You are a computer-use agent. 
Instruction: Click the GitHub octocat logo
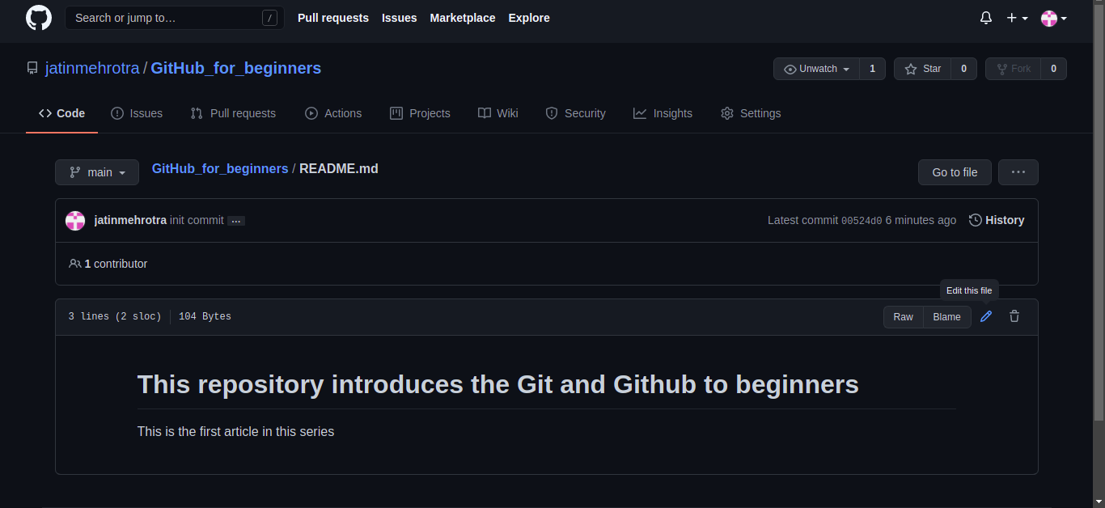tap(39, 18)
